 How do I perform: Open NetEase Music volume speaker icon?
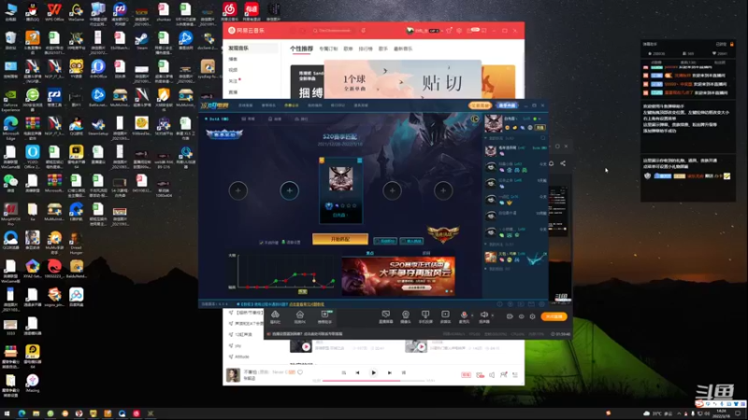coord(492,375)
